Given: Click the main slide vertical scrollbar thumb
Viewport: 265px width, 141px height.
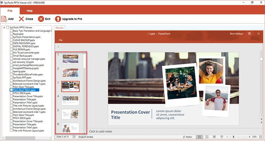Looking at the screenshot, I should (x=261, y=59).
